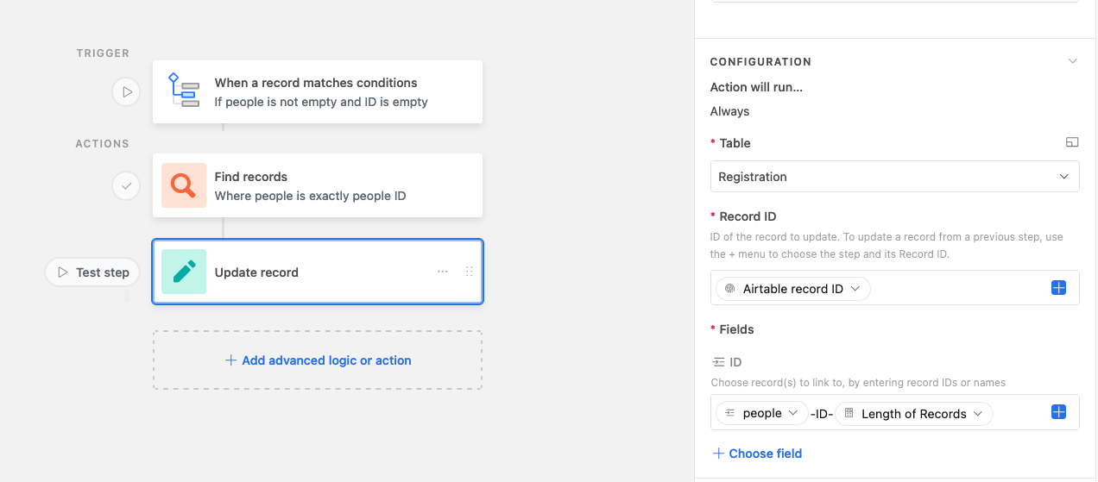Click Choose field link

pos(757,454)
